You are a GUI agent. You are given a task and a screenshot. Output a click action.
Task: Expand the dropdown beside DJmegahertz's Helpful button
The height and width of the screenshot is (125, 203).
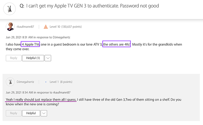[44, 113]
